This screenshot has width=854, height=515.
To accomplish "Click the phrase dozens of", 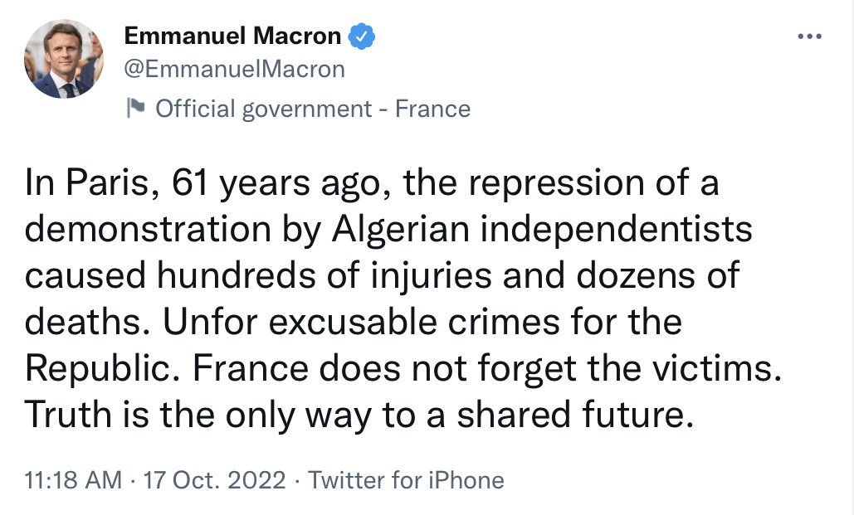I will 658,275.
